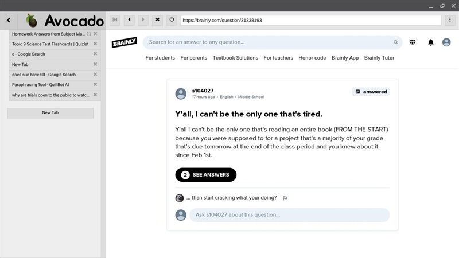The height and width of the screenshot is (258, 459).
Task: Close does sun have tilt tab
Action: pos(95,75)
